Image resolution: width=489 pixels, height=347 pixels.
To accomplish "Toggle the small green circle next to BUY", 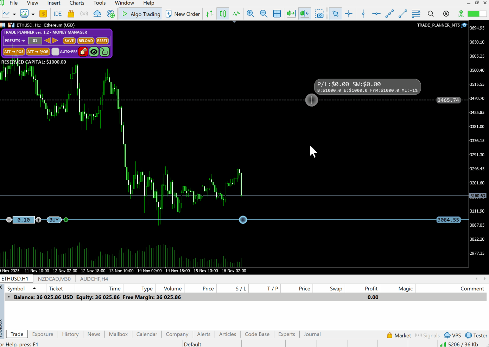I will tap(66, 220).
